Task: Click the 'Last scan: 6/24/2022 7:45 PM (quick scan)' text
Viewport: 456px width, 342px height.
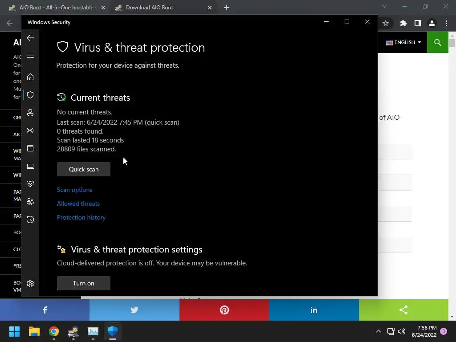Action: [x=118, y=122]
